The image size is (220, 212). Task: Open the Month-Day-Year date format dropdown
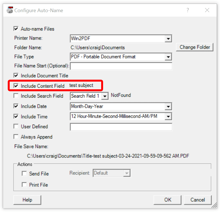[168, 106]
